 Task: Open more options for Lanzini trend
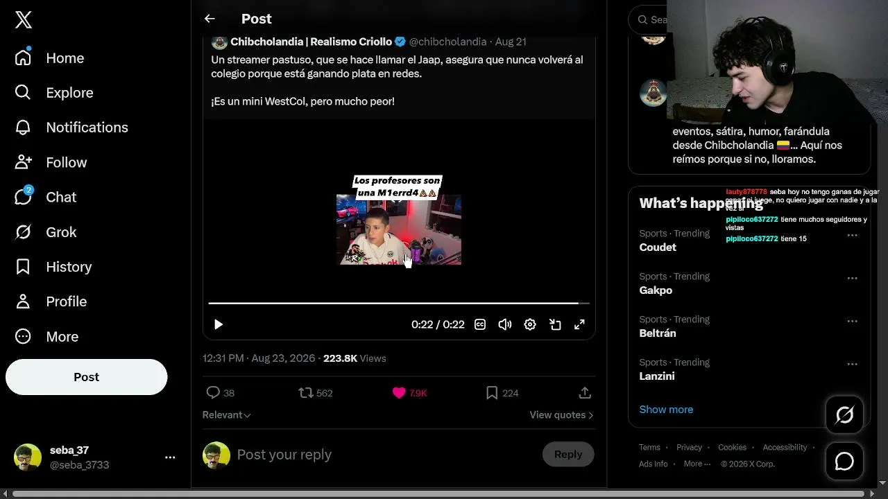tap(853, 365)
